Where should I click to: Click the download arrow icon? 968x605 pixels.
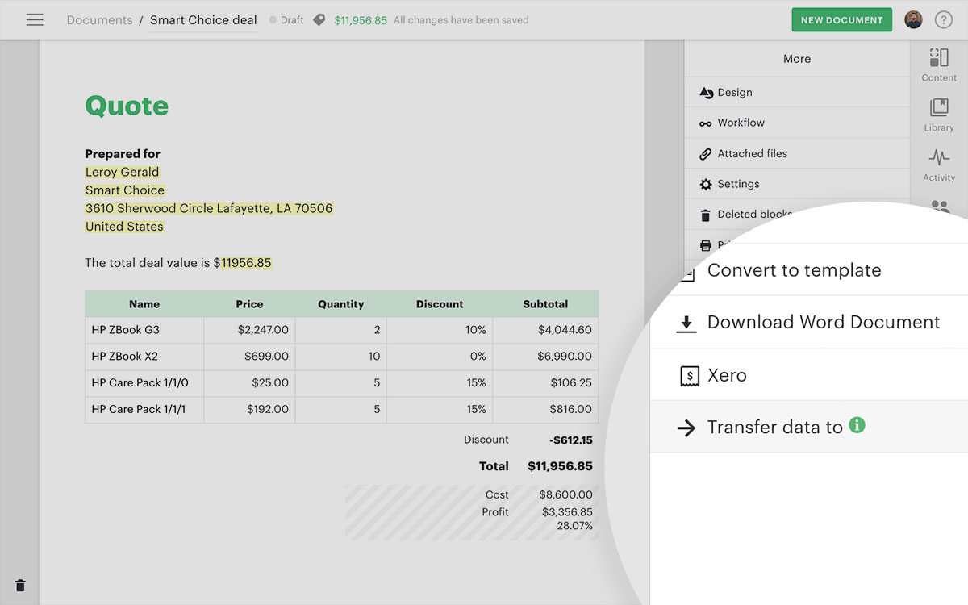(686, 323)
